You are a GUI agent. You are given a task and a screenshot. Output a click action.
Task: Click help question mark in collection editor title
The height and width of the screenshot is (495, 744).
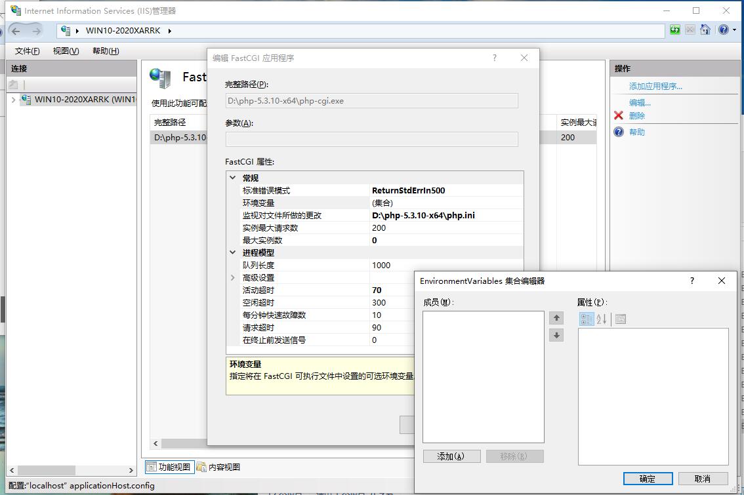point(692,281)
